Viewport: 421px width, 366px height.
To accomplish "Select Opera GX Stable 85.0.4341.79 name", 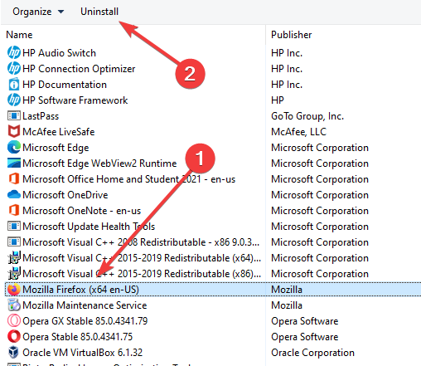I will coord(85,321).
